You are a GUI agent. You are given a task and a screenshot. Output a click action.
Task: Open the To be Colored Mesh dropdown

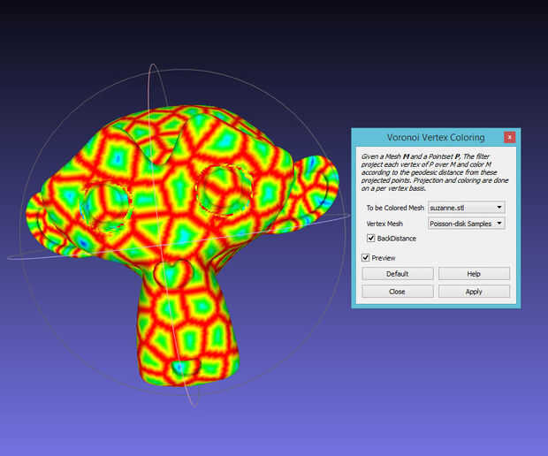(467, 208)
